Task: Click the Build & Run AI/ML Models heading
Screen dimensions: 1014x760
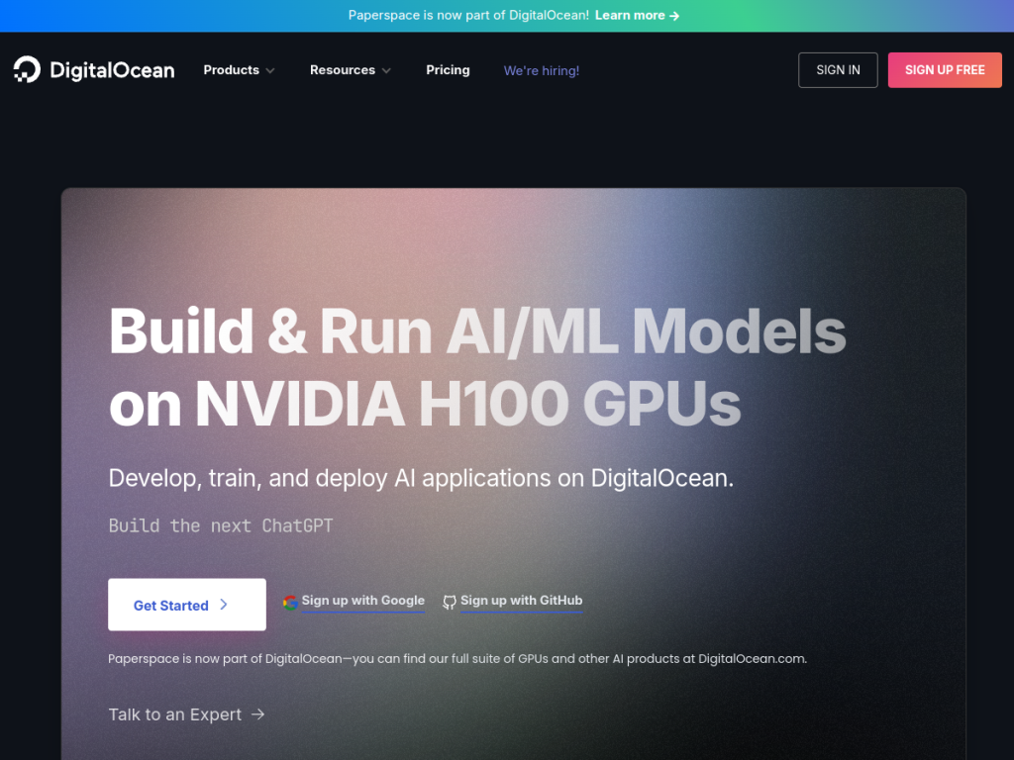Action: [x=477, y=367]
